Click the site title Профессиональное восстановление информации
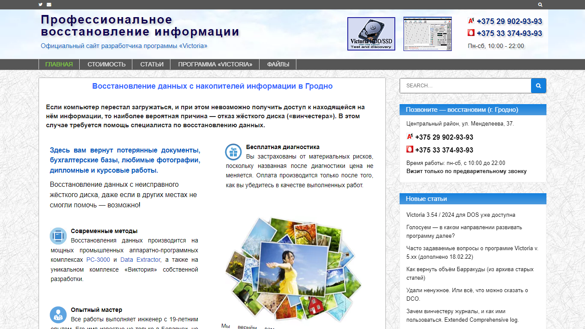Screen dimensions: 585x329 point(140,26)
